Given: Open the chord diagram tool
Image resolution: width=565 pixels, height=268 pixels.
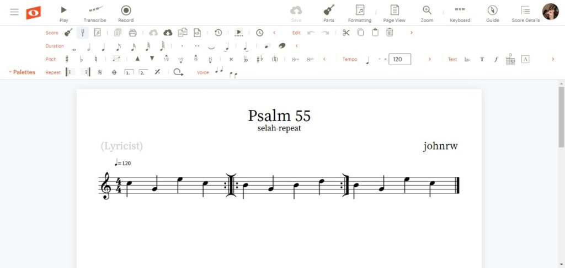Looking at the screenshot, I should pos(510,59).
